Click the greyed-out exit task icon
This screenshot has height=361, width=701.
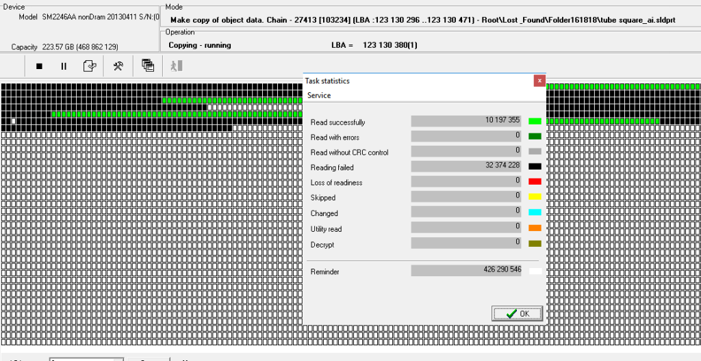click(x=176, y=66)
